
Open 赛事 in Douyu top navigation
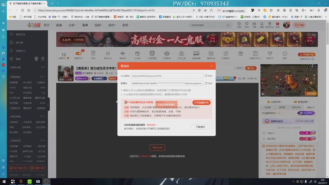[x=85, y=25]
